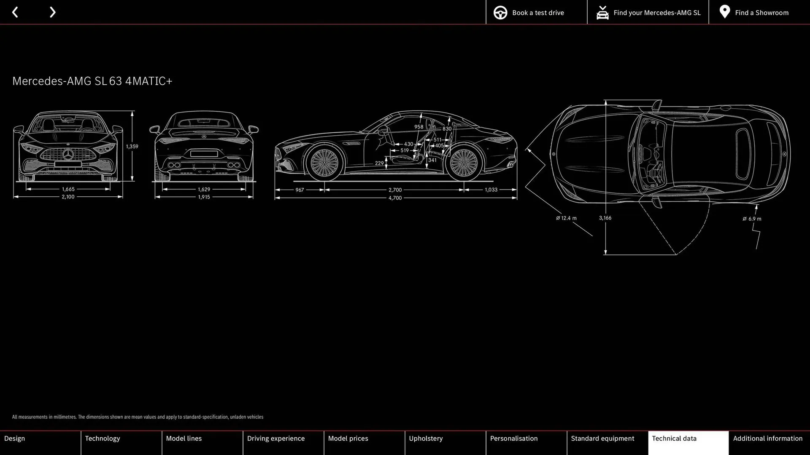
Task: Click the car search icon near Find your Mercedes-AMG SL
Action: (602, 12)
